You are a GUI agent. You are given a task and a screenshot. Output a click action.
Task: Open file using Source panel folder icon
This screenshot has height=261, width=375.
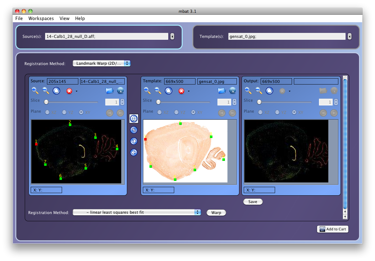click(x=110, y=90)
